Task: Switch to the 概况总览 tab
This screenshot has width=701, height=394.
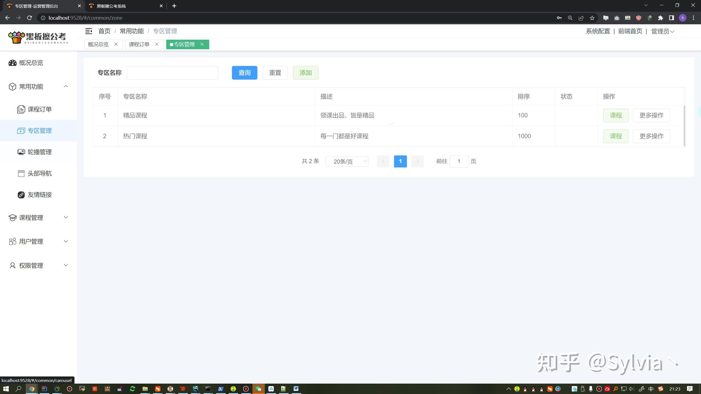Action: 98,44
